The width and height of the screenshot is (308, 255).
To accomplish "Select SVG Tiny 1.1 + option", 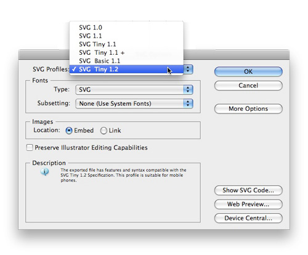I will [x=126, y=53].
